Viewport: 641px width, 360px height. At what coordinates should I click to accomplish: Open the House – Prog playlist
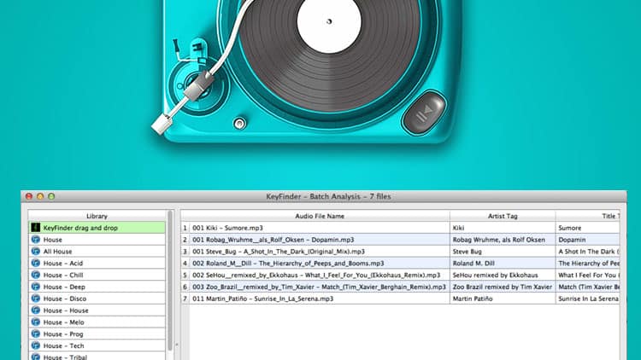click(x=97, y=334)
